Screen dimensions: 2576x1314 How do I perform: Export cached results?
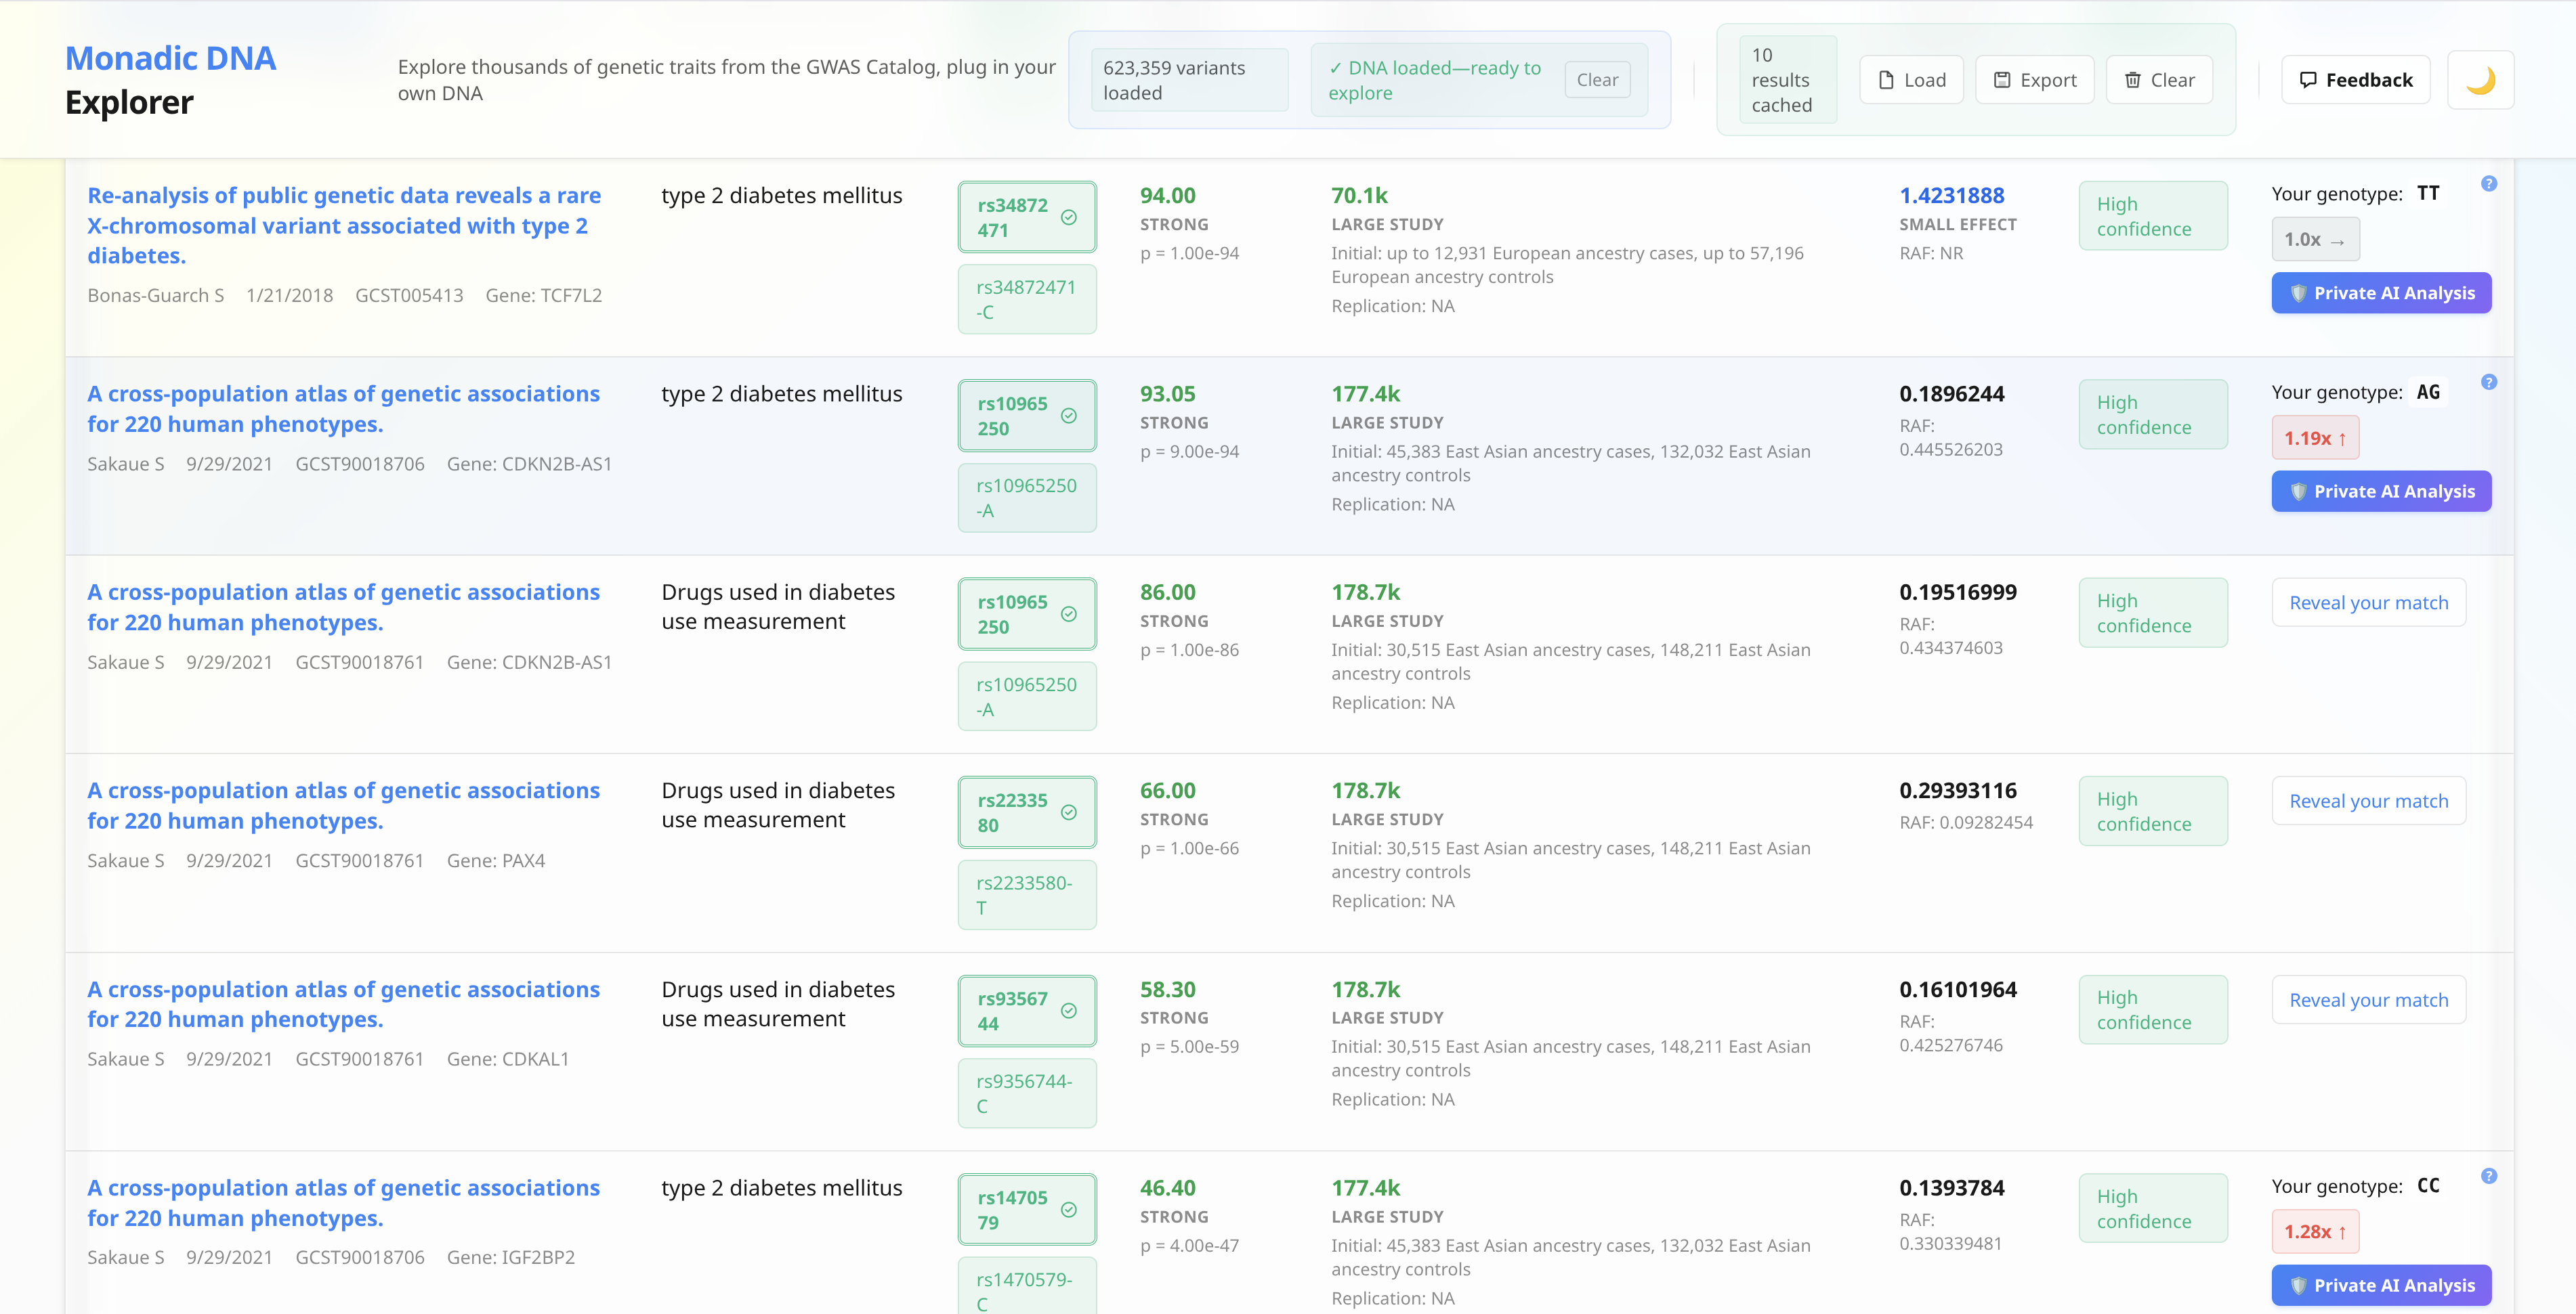[2034, 80]
